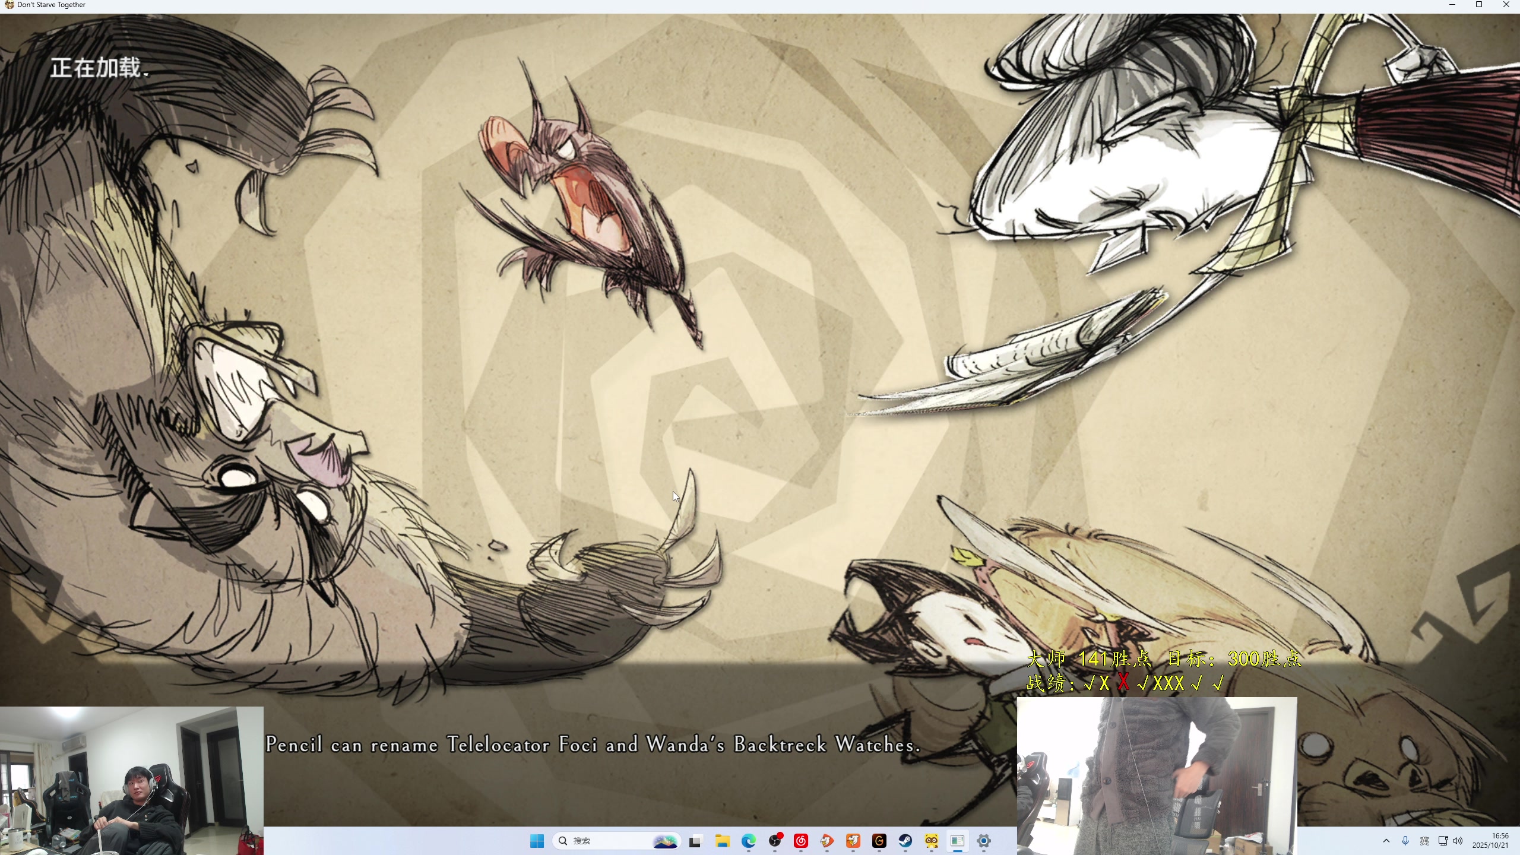Viewport: 1520px width, 855px height.
Task: Open OBS Studio from the taskbar
Action: [775, 841]
